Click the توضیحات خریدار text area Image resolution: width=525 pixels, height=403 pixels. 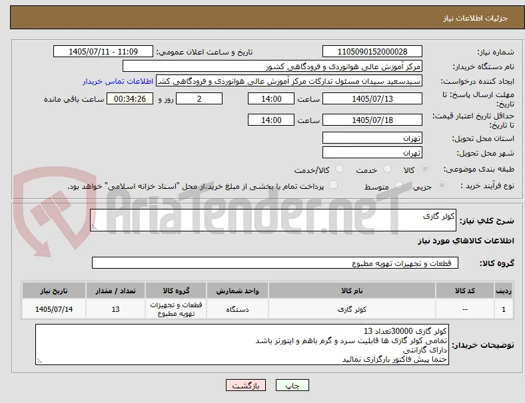[242, 344]
